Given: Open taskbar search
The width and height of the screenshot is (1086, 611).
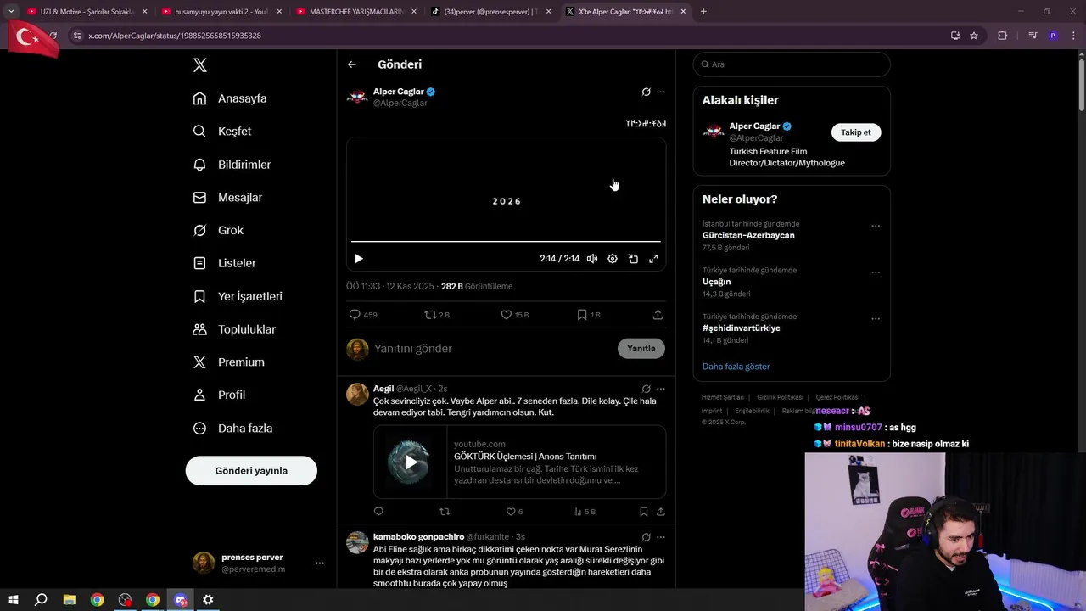Looking at the screenshot, I should (41, 600).
